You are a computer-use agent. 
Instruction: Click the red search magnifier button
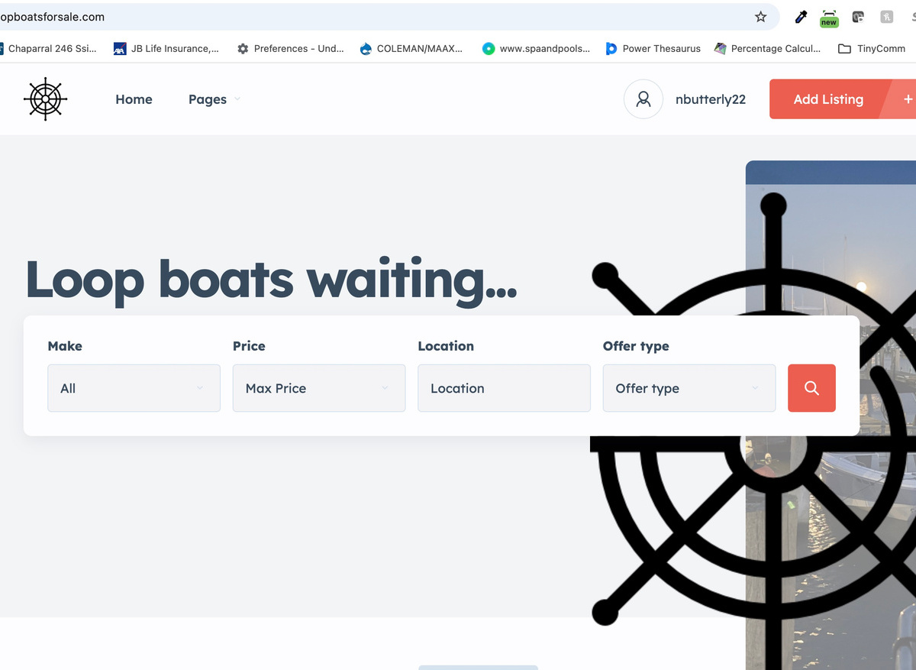point(811,388)
